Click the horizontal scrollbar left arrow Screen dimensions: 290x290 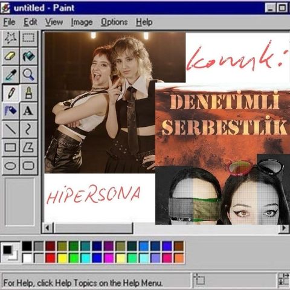48,228
